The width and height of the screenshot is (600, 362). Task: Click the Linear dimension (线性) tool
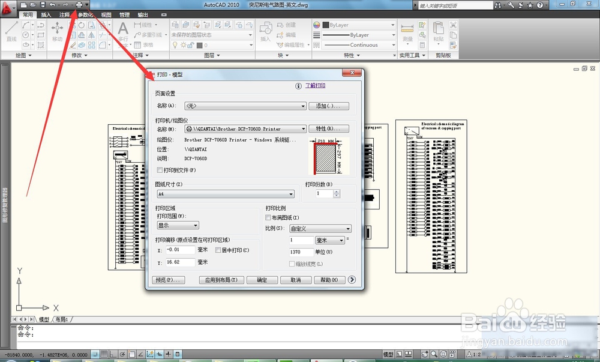pos(143,25)
